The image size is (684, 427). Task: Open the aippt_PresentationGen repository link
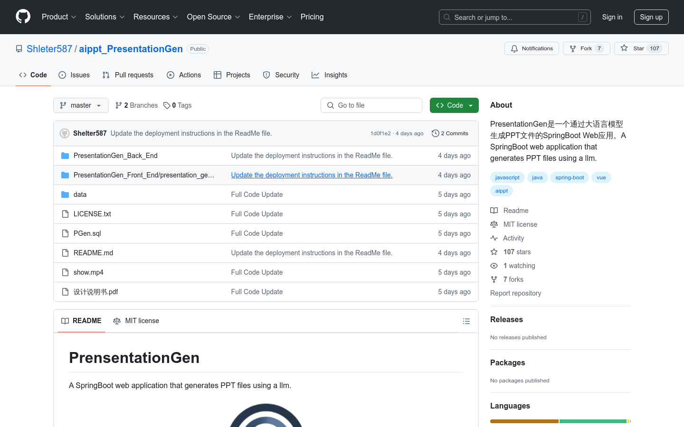click(131, 49)
